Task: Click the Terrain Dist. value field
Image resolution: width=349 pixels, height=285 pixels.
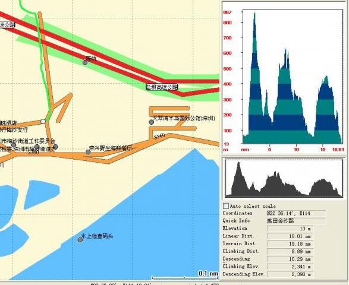Action: coord(290,244)
